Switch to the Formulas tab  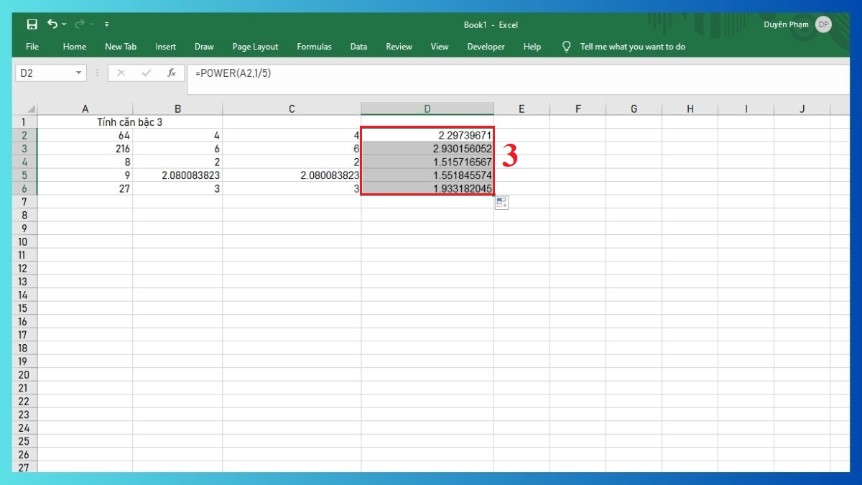tap(314, 47)
